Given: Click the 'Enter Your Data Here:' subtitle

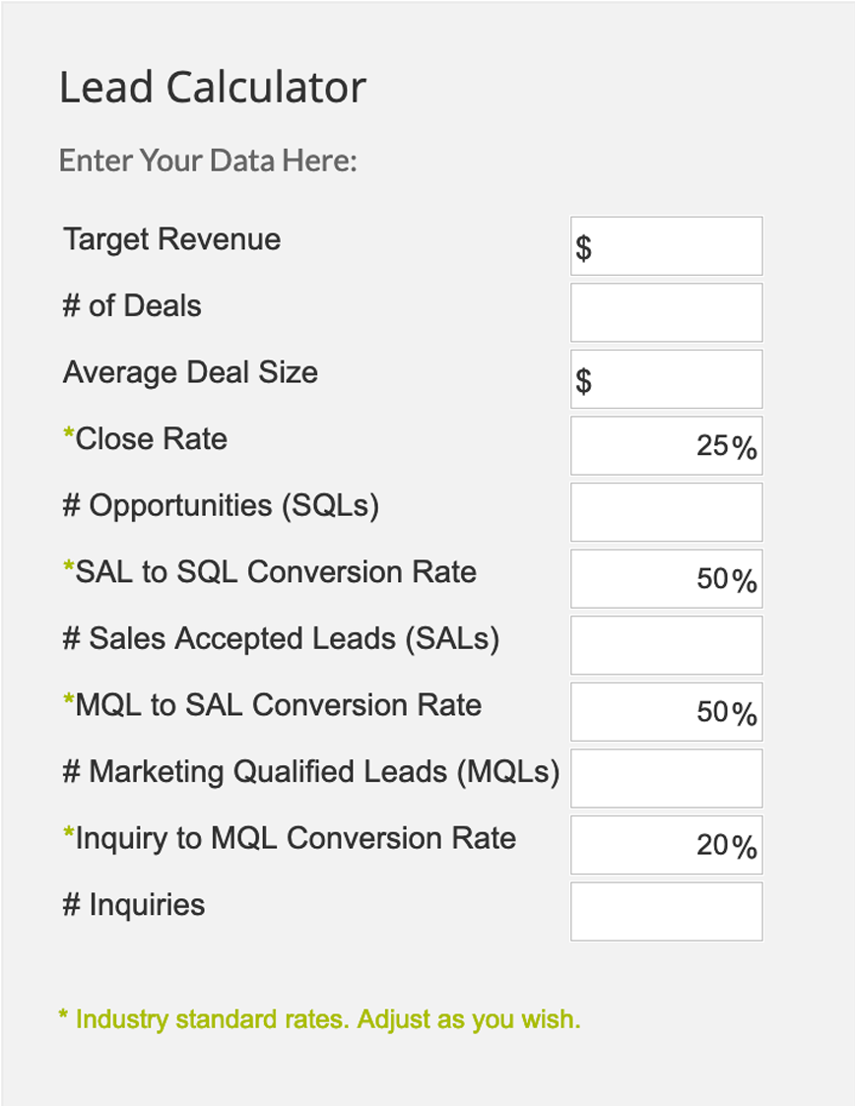Looking at the screenshot, I should point(208,161).
